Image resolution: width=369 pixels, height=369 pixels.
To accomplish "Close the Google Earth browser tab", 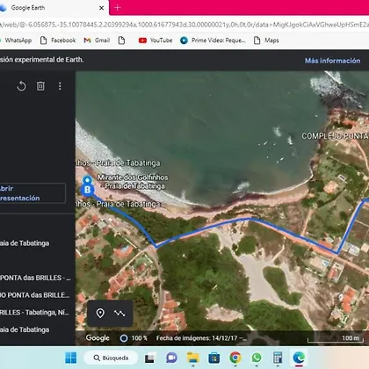I will 101,8.
